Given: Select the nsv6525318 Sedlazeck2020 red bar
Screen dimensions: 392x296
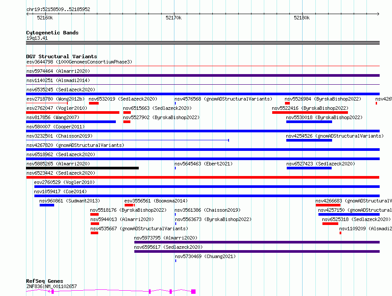Looking at the screenshot, I should click(330, 224).
